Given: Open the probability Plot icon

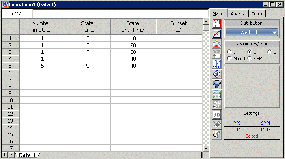Looking at the screenshot, I should point(217,34).
